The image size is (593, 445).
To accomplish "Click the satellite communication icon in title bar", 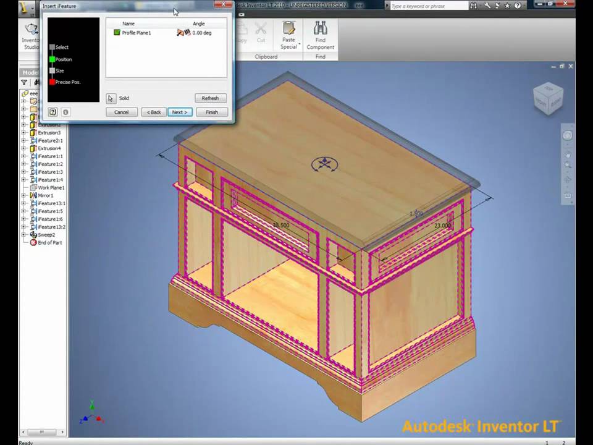I will [497, 6].
